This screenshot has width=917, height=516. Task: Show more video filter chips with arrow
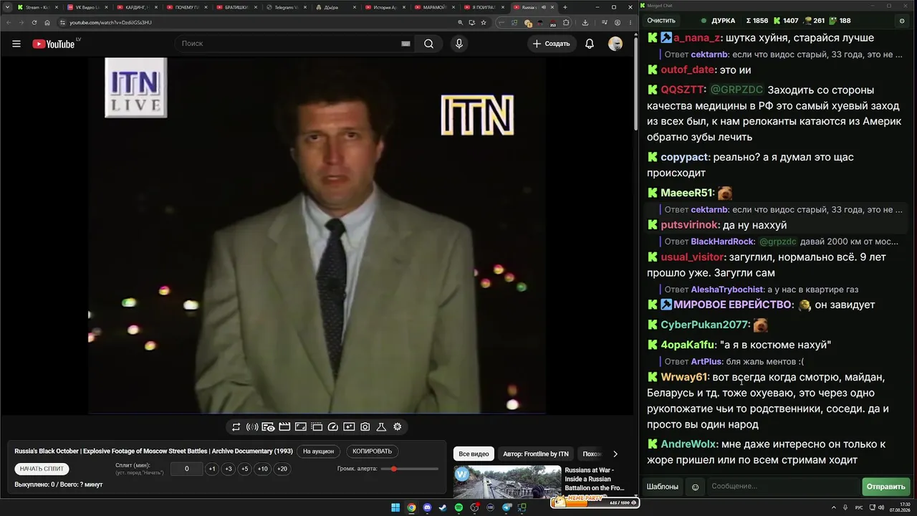pos(615,454)
